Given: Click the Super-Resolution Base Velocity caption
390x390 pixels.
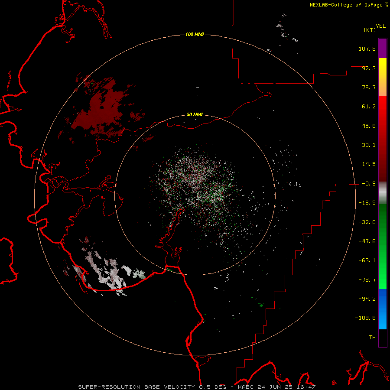Looking at the screenshot, I should pos(197,387).
